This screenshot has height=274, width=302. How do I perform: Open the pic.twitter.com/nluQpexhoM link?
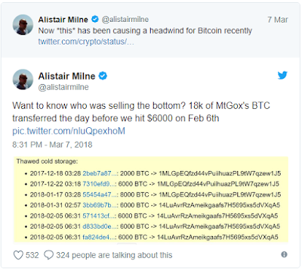pyautogui.click(x=69, y=131)
